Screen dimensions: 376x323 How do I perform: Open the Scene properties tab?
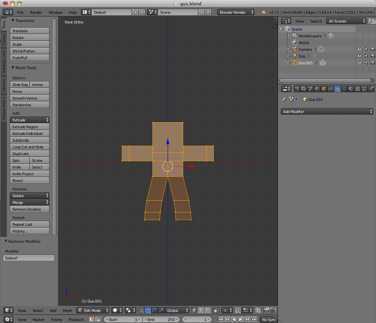coord(310,89)
